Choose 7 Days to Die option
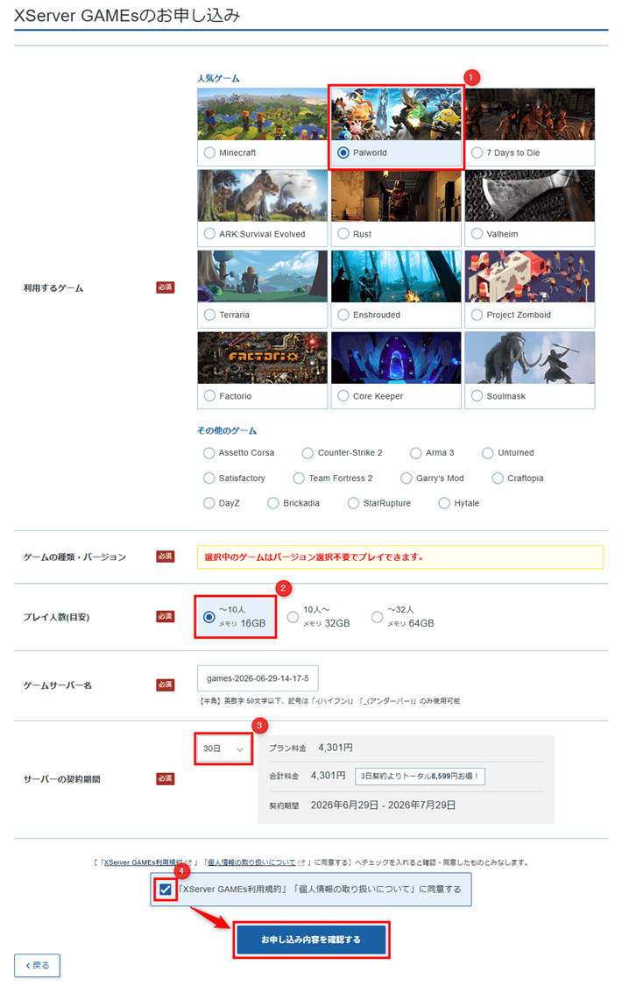 [x=477, y=153]
